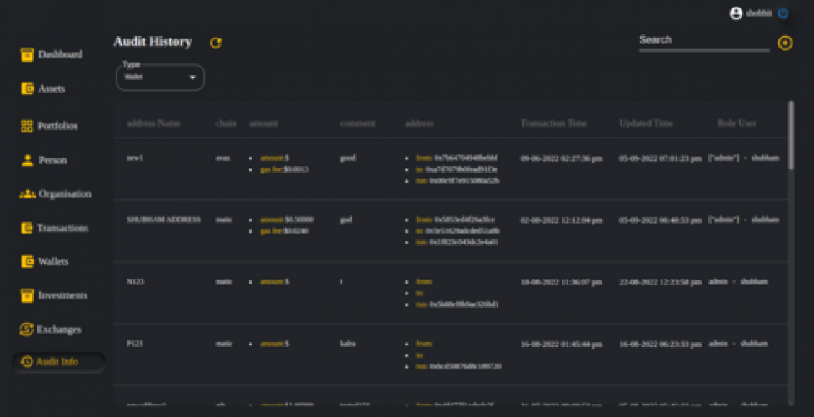Screen dimensions: 814x417
Task: Refresh the Audit History list
Action: click(216, 43)
